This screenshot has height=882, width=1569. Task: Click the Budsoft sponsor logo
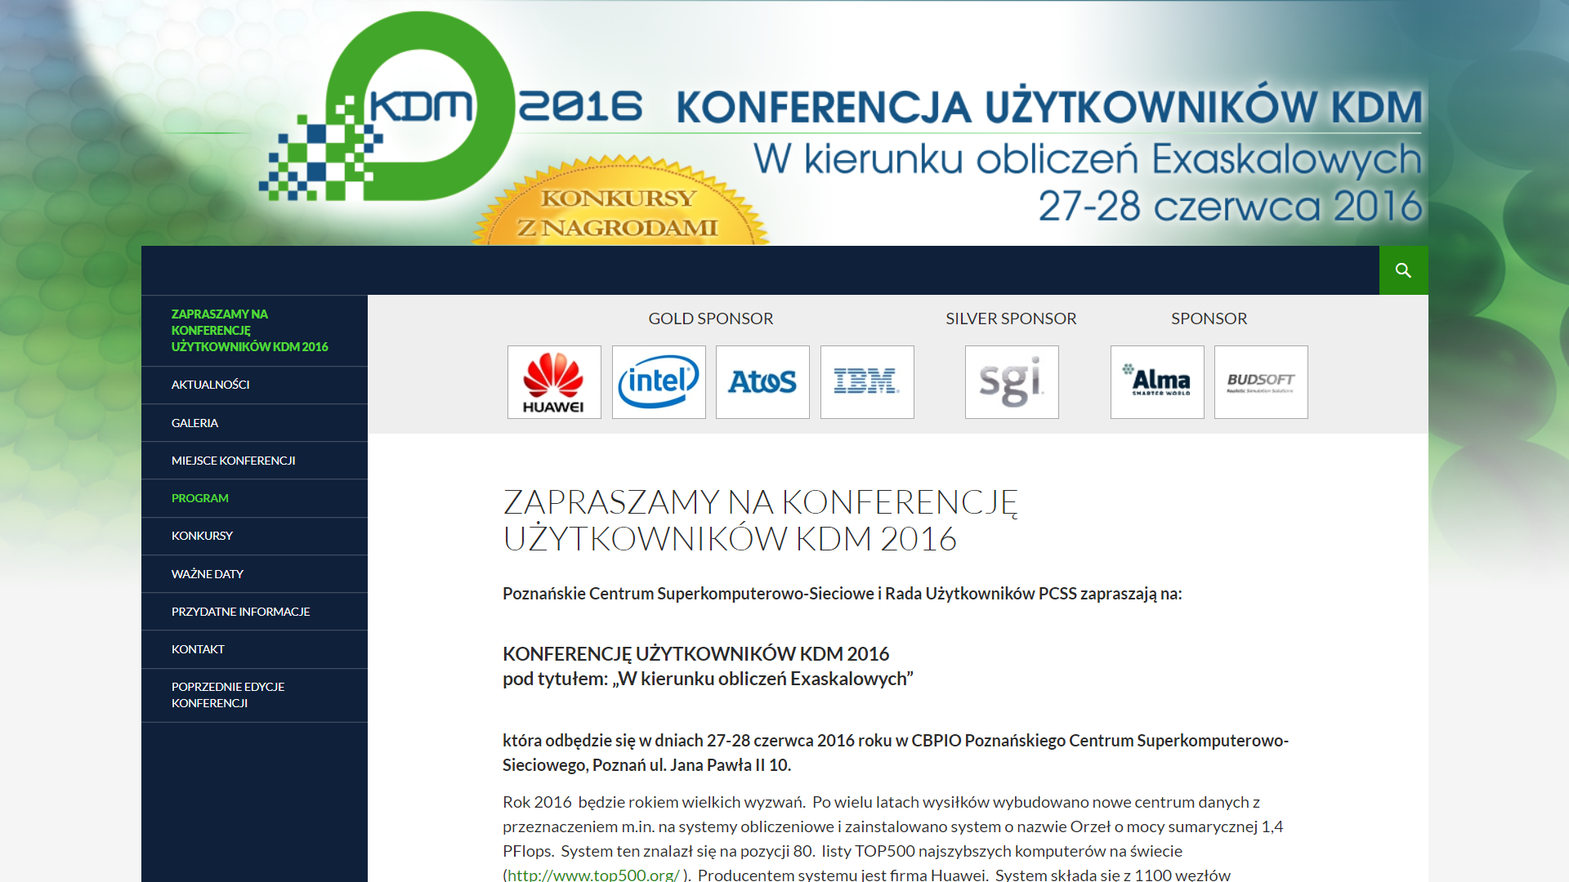tap(1261, 382)
